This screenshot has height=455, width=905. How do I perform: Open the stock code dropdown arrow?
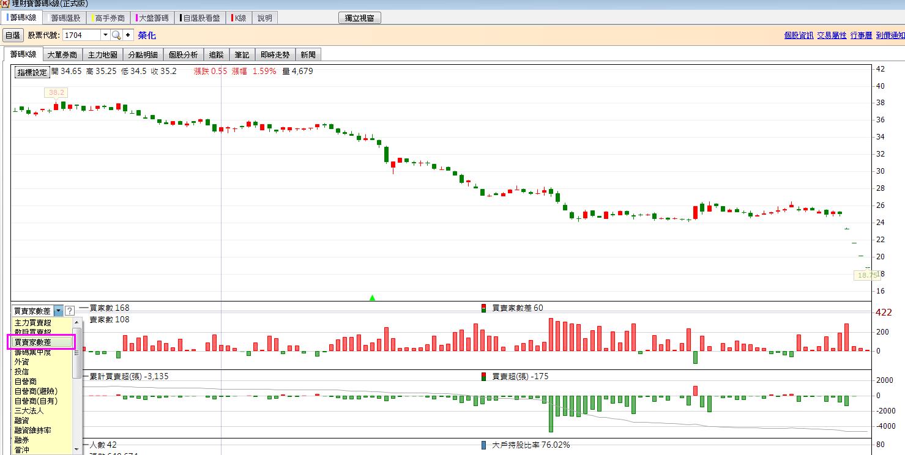point(105,35)
